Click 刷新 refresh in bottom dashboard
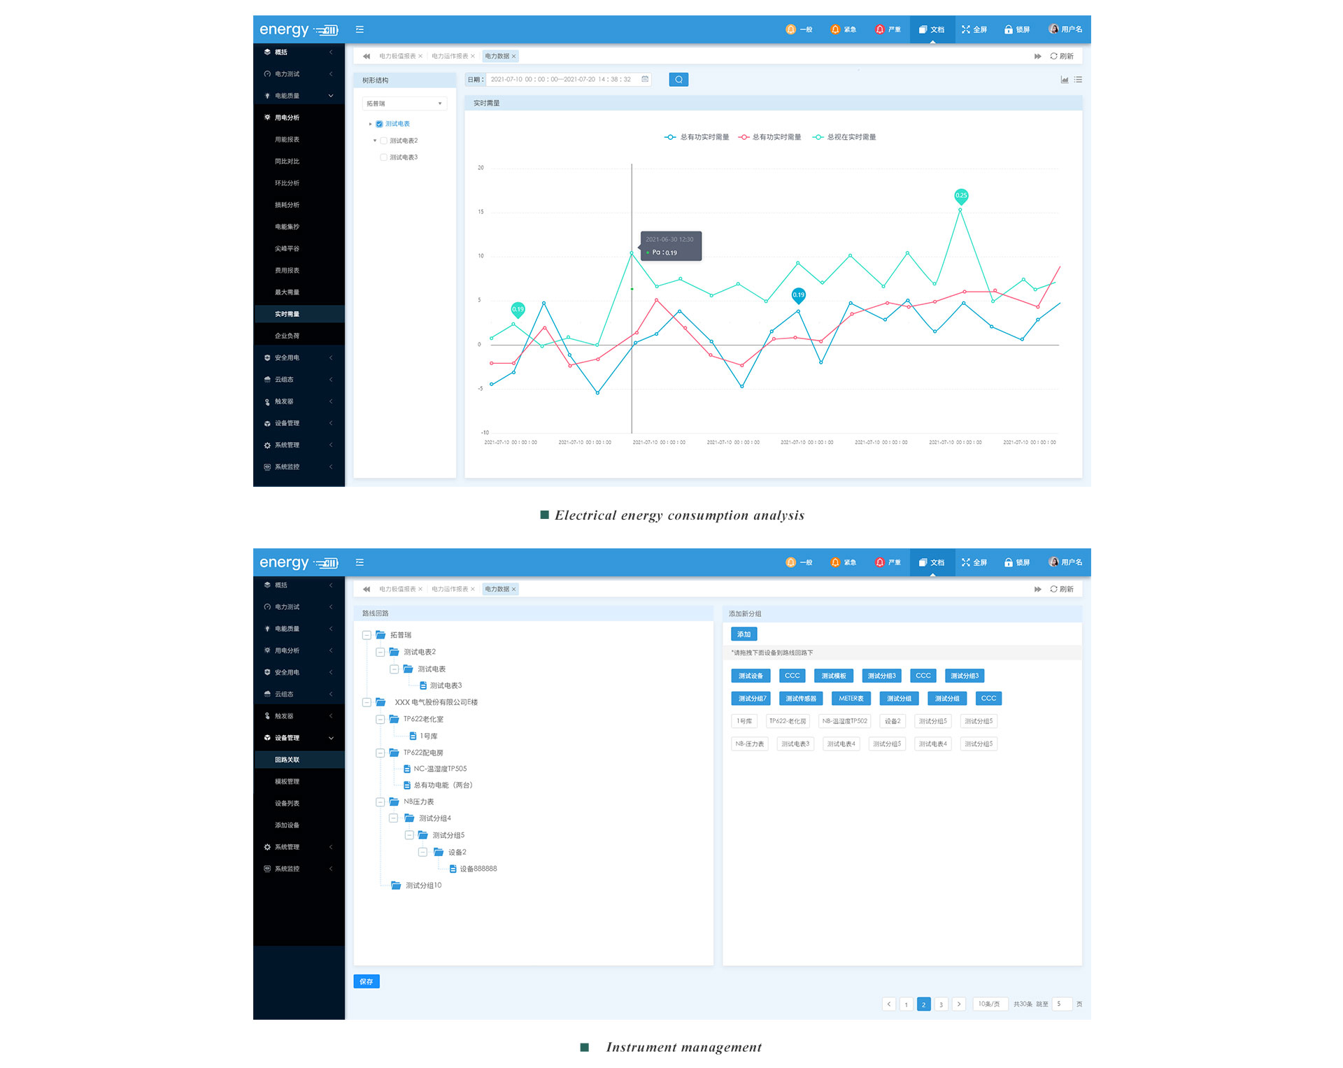This screenshot has height=1068, width=1343. click(x=1062, y=589)
